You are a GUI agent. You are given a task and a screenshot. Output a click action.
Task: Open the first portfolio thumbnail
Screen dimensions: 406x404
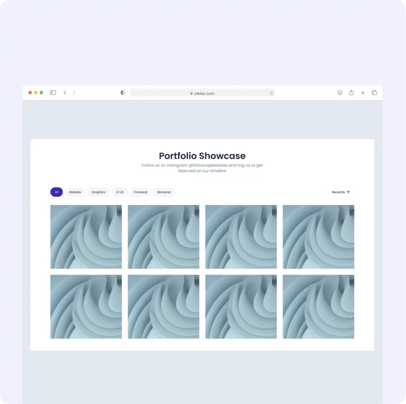(x=86, y=237)
